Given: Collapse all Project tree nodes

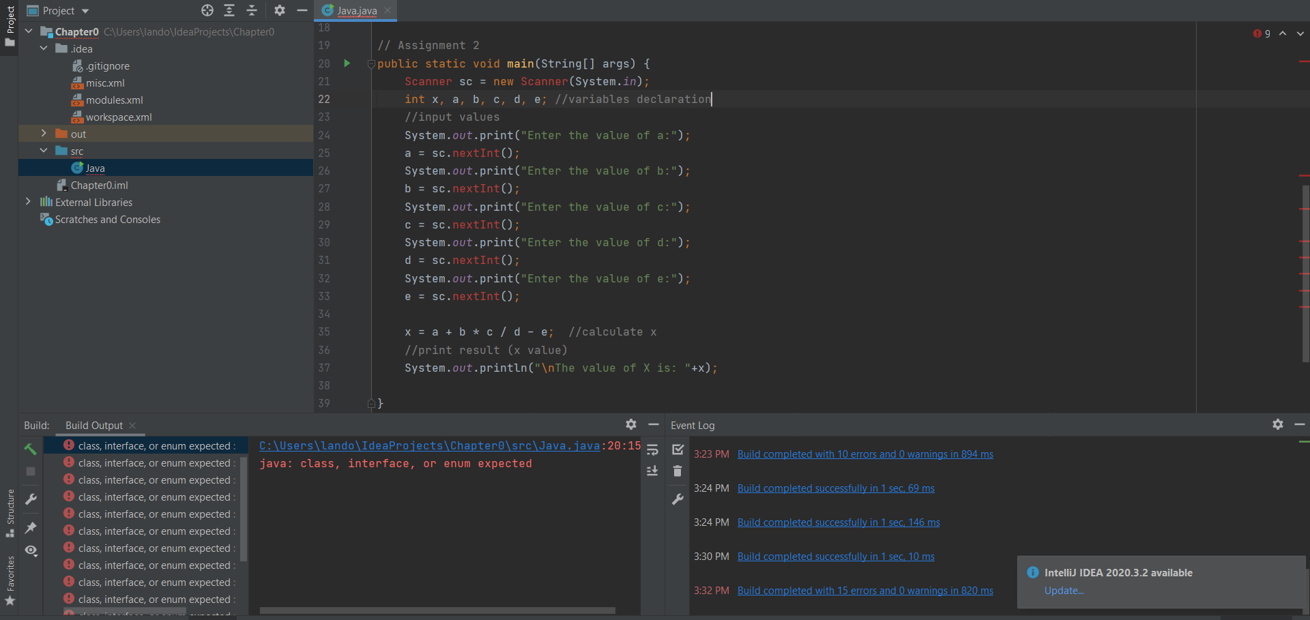Looking at the screenshot, I should tap(252, 10).
